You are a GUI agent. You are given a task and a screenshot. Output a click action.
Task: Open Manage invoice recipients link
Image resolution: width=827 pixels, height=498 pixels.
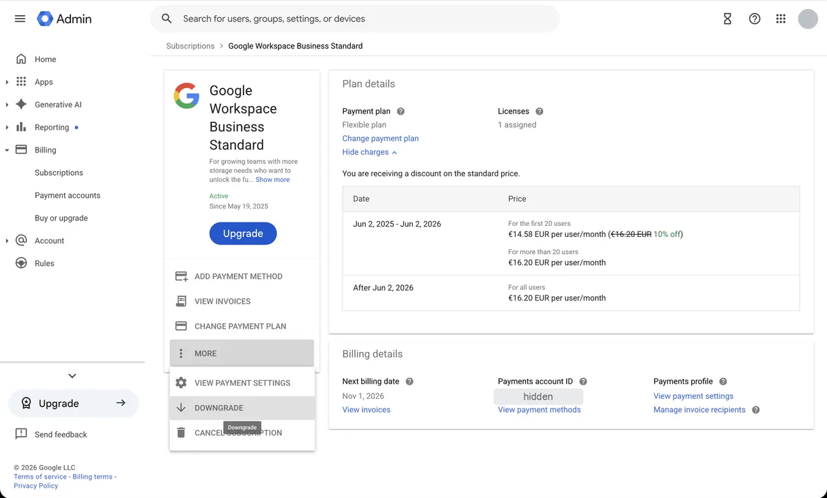tap(700, 410)
